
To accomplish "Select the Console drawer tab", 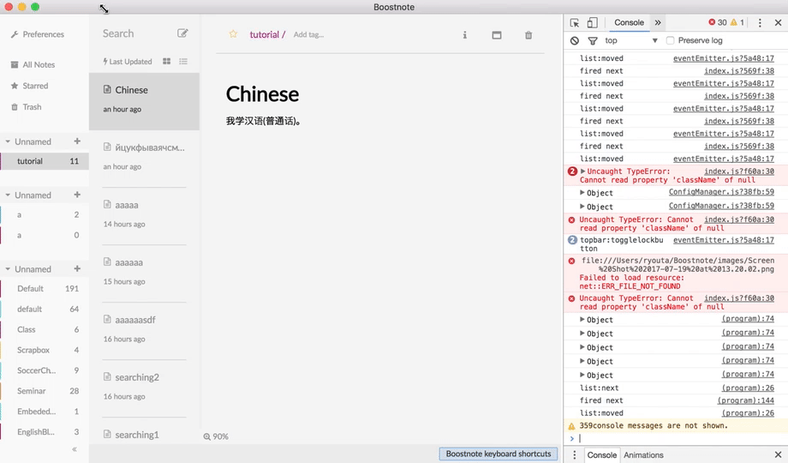I will click(602, 455).
